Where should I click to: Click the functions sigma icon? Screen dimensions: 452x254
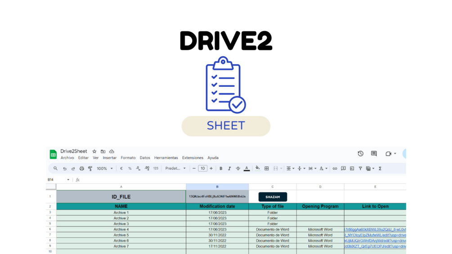(380, 169)
